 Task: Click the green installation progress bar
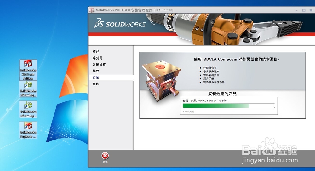click(x=229, y=106)
